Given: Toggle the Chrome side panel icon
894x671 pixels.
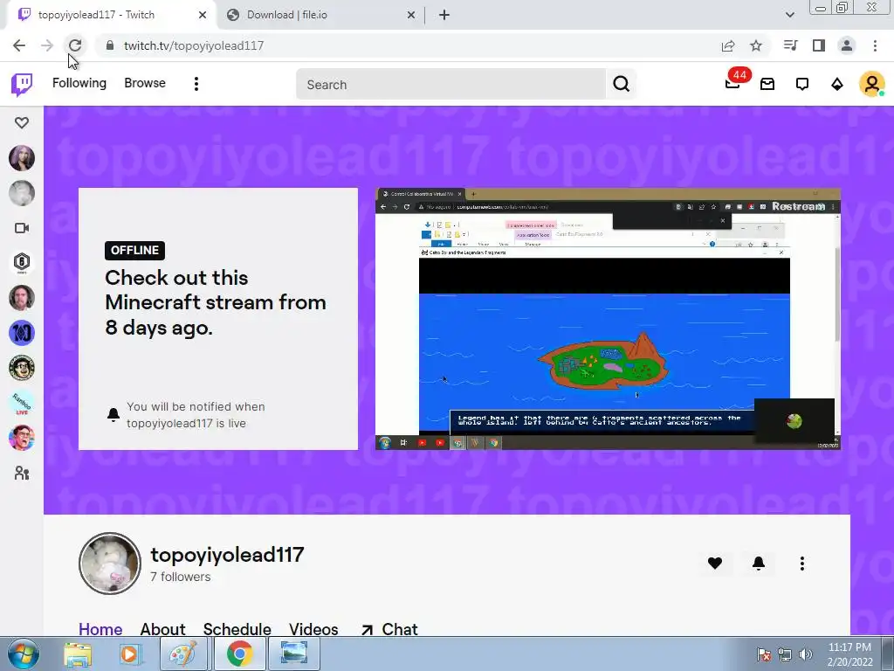Looking at the screenshot, I should pos(819,45).
